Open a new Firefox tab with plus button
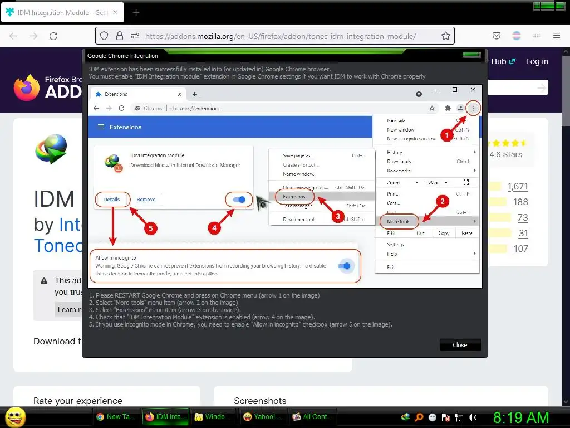 tap(136, 13)
